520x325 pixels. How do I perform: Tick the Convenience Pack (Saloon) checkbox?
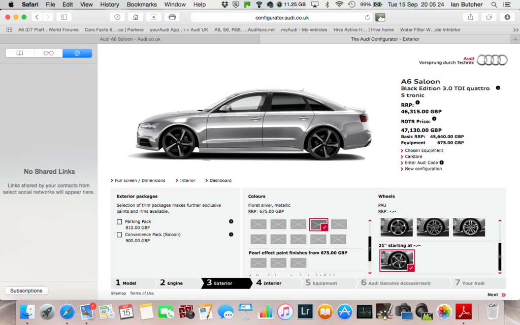[x=119, y=235]
